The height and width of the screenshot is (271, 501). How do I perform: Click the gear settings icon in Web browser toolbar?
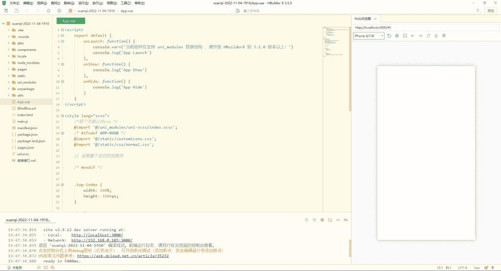tap(397, 36)
